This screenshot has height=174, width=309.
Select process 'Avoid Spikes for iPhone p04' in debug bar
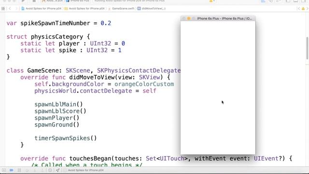tap(85, 170)
